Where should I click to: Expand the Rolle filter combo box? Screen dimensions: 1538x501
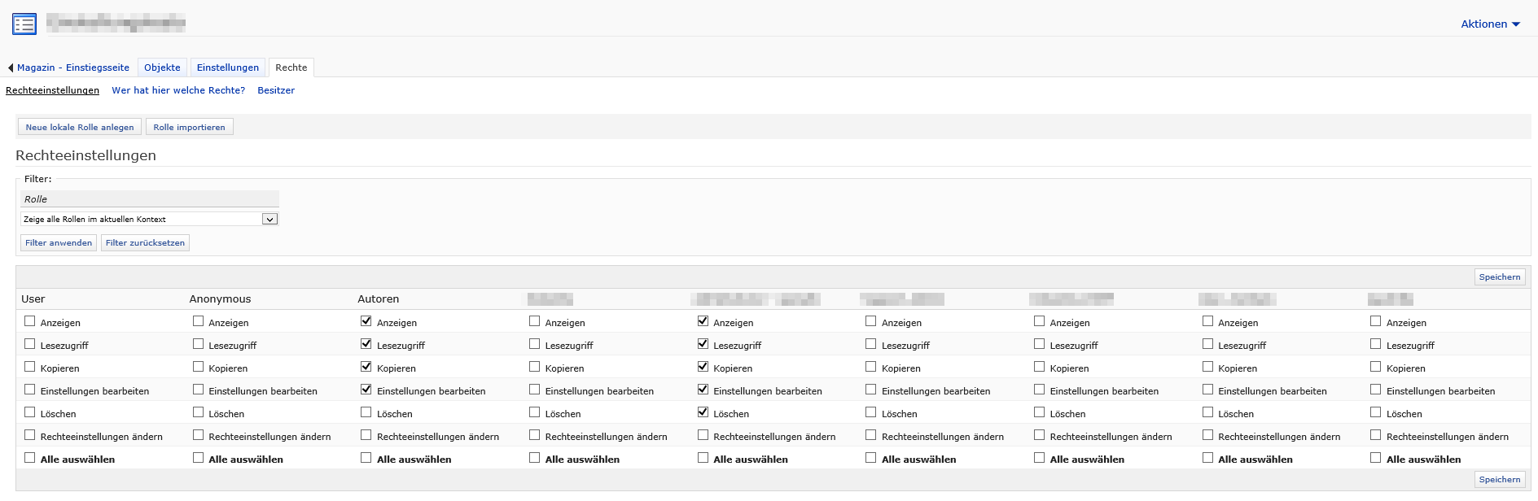coord(269,220)
